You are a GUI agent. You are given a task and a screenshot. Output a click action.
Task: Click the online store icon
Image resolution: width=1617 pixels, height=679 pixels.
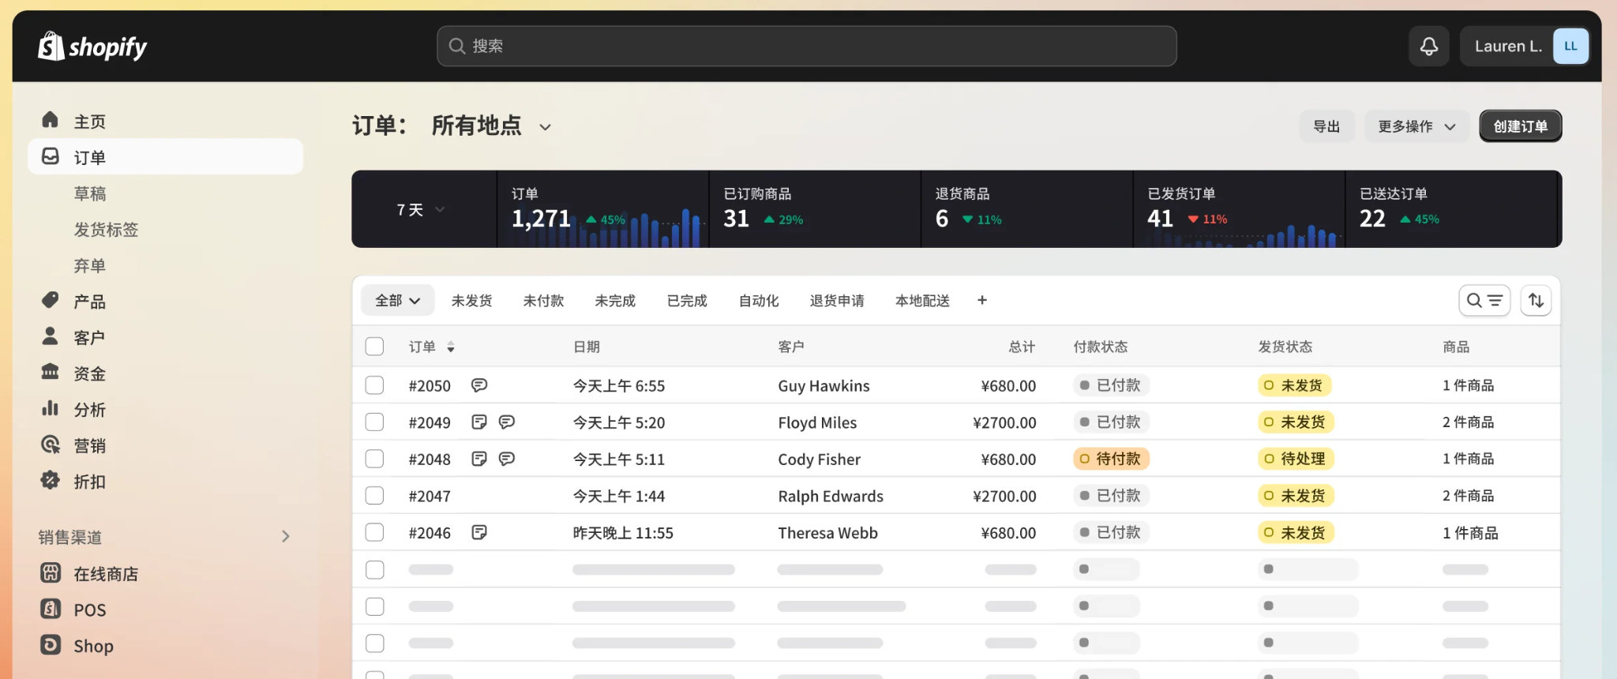pyautogui.click(x=51, y=573)
